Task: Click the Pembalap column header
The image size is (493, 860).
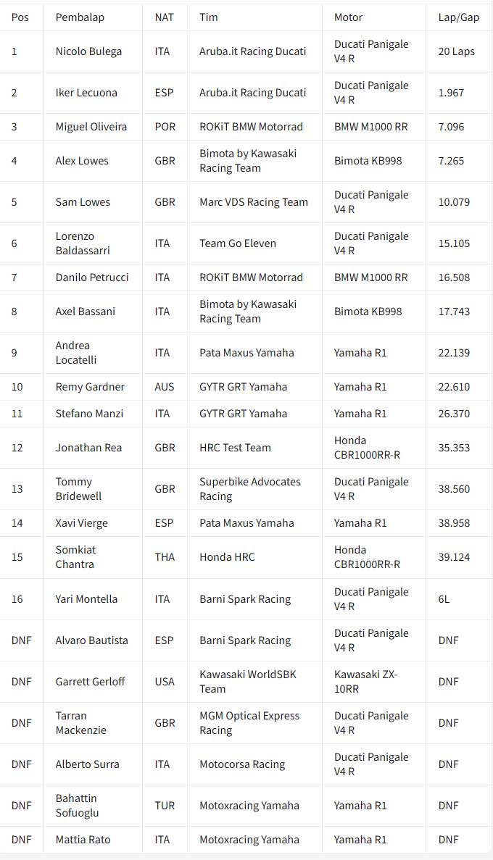Action: click(x=80, y=17)
